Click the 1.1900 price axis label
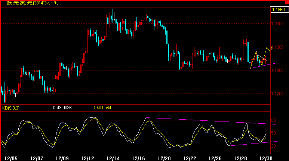289x161 pixels. (277, 47)
